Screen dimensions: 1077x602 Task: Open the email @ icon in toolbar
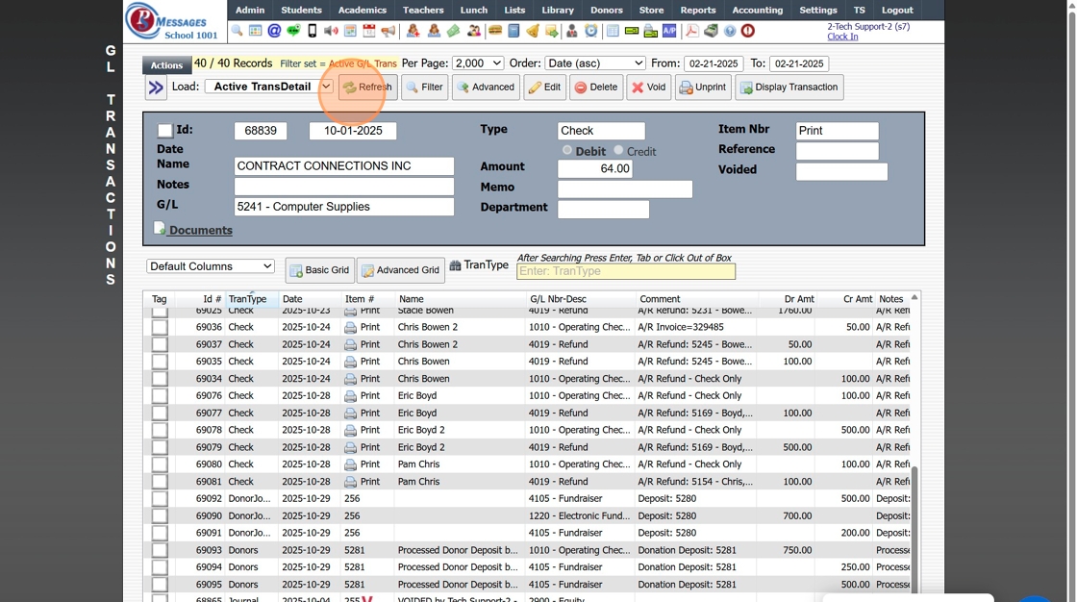pyautogui.click(x=274, y=31)
